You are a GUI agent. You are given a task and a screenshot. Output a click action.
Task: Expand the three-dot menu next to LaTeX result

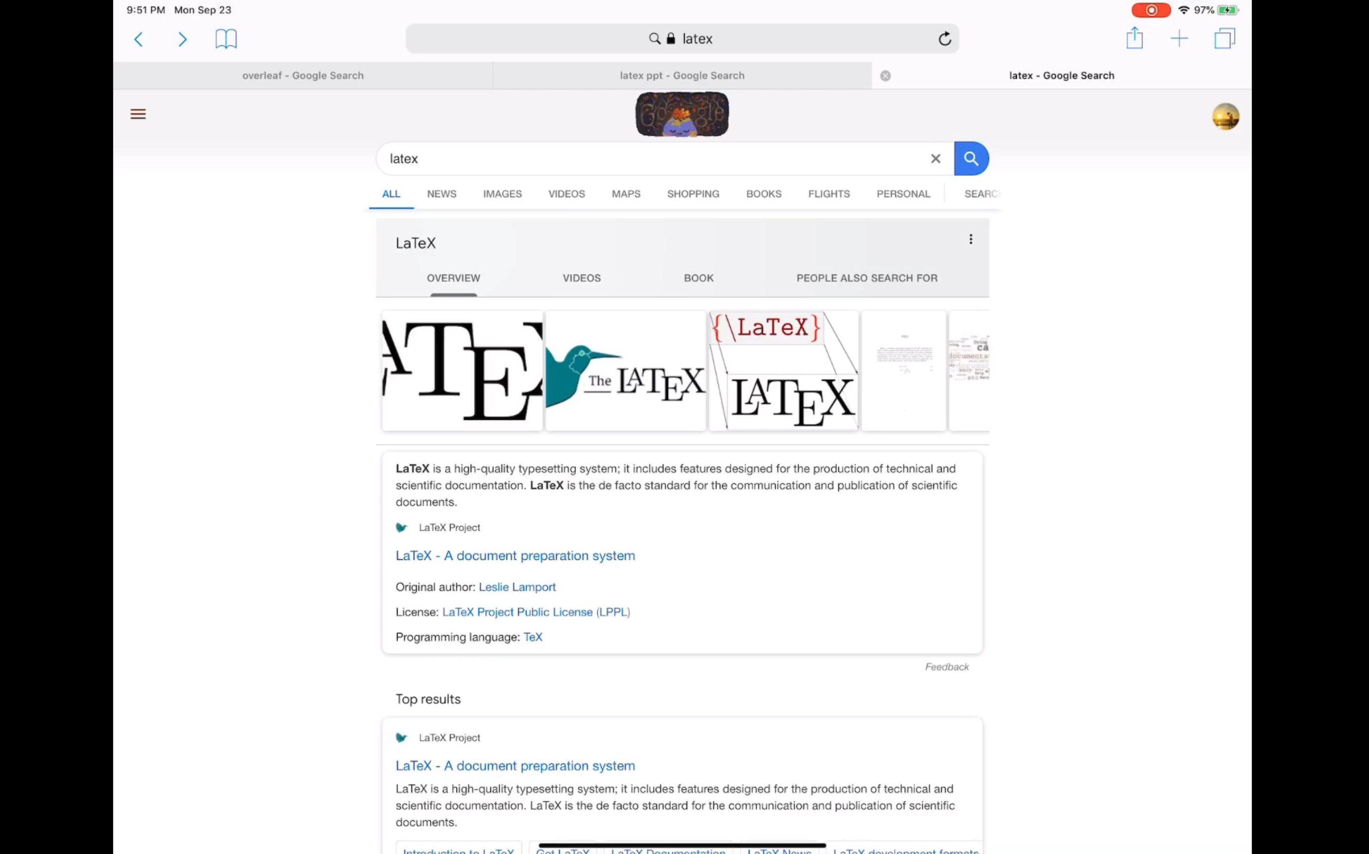tap(971, 239)
